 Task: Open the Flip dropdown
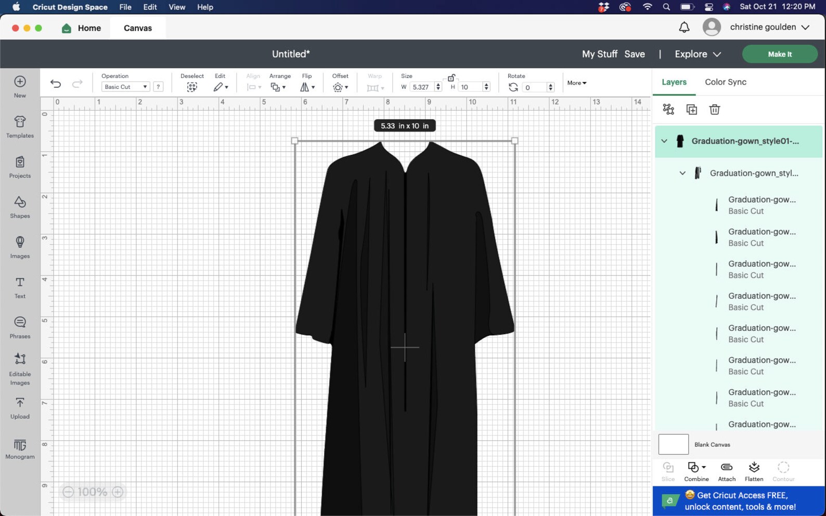(x=307, y=87)
